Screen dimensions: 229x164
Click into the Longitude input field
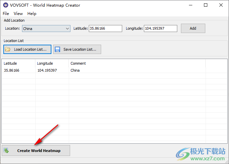coord(161,28)
